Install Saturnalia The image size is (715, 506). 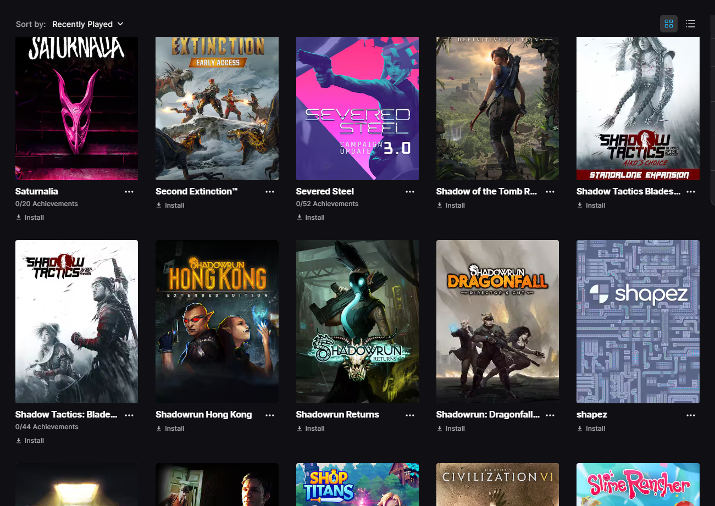30,218
